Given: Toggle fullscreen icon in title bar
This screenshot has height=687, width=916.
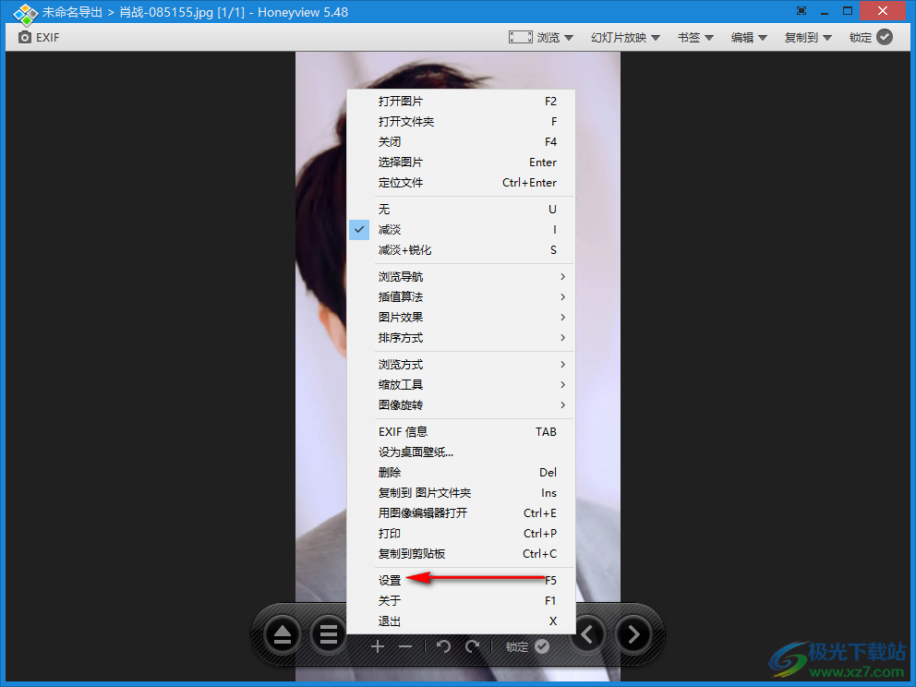Looking at the screenshot, I should (801, 11).
